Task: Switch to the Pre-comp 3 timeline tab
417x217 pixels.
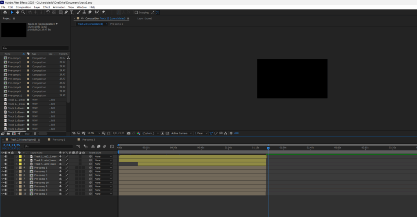Action: (x=88, y=139)
